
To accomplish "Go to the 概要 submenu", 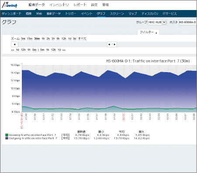I will coord(29,14).
